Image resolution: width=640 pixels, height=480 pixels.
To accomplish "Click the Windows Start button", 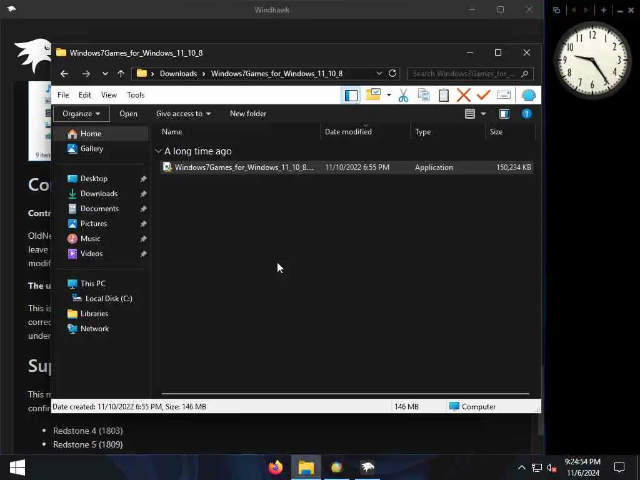I will coord(17,467).
